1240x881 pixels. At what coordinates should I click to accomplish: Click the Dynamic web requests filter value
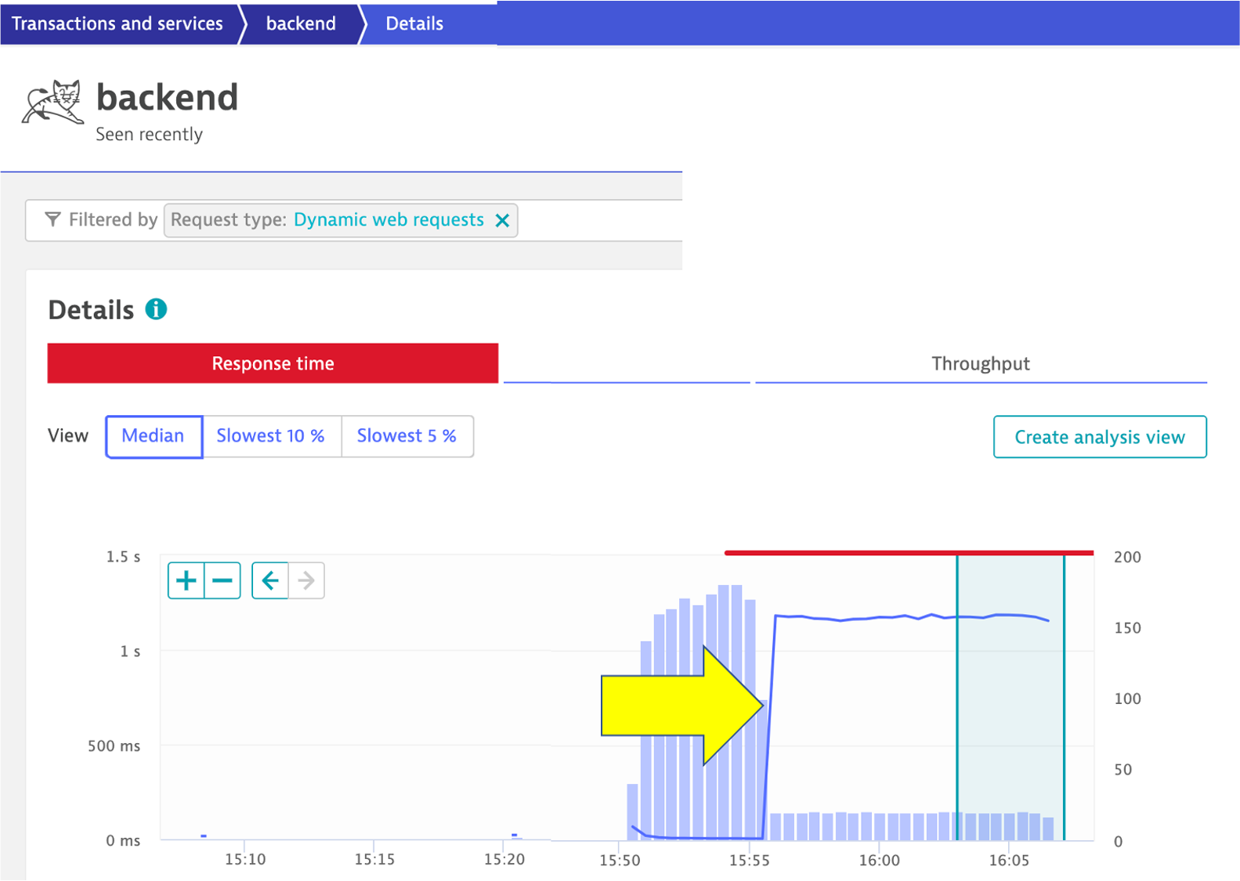click(x=389, y=220)
